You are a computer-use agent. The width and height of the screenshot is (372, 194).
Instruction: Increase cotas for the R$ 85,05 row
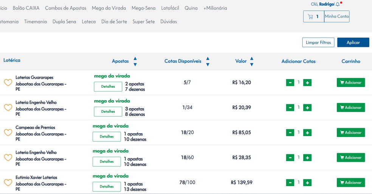307,132
